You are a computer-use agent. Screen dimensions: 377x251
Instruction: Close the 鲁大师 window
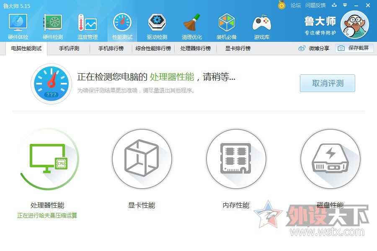368,5
